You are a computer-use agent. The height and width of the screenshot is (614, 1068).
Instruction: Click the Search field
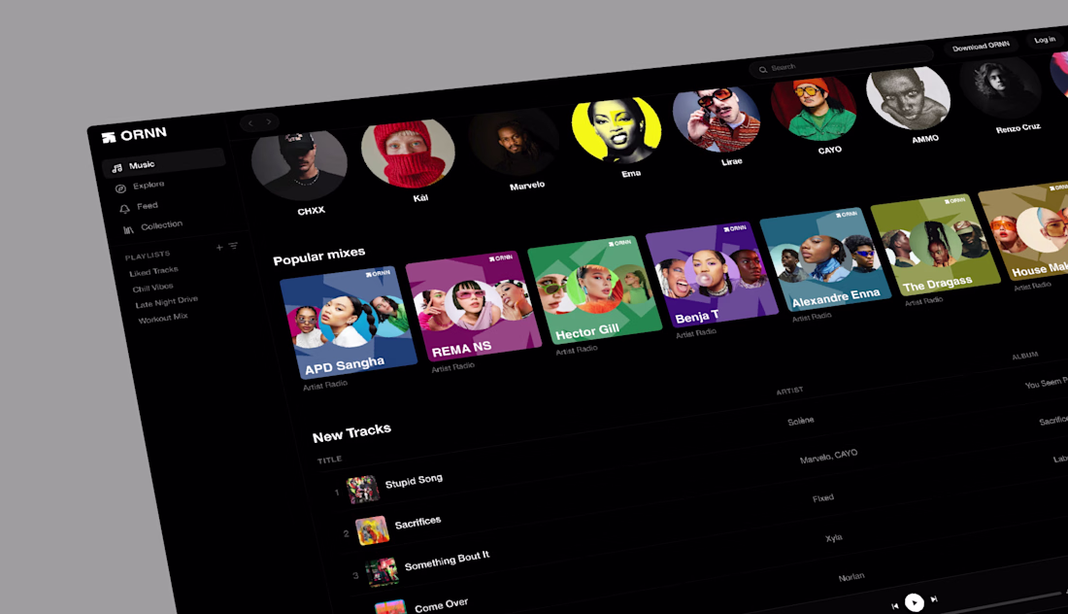(841, 60)
